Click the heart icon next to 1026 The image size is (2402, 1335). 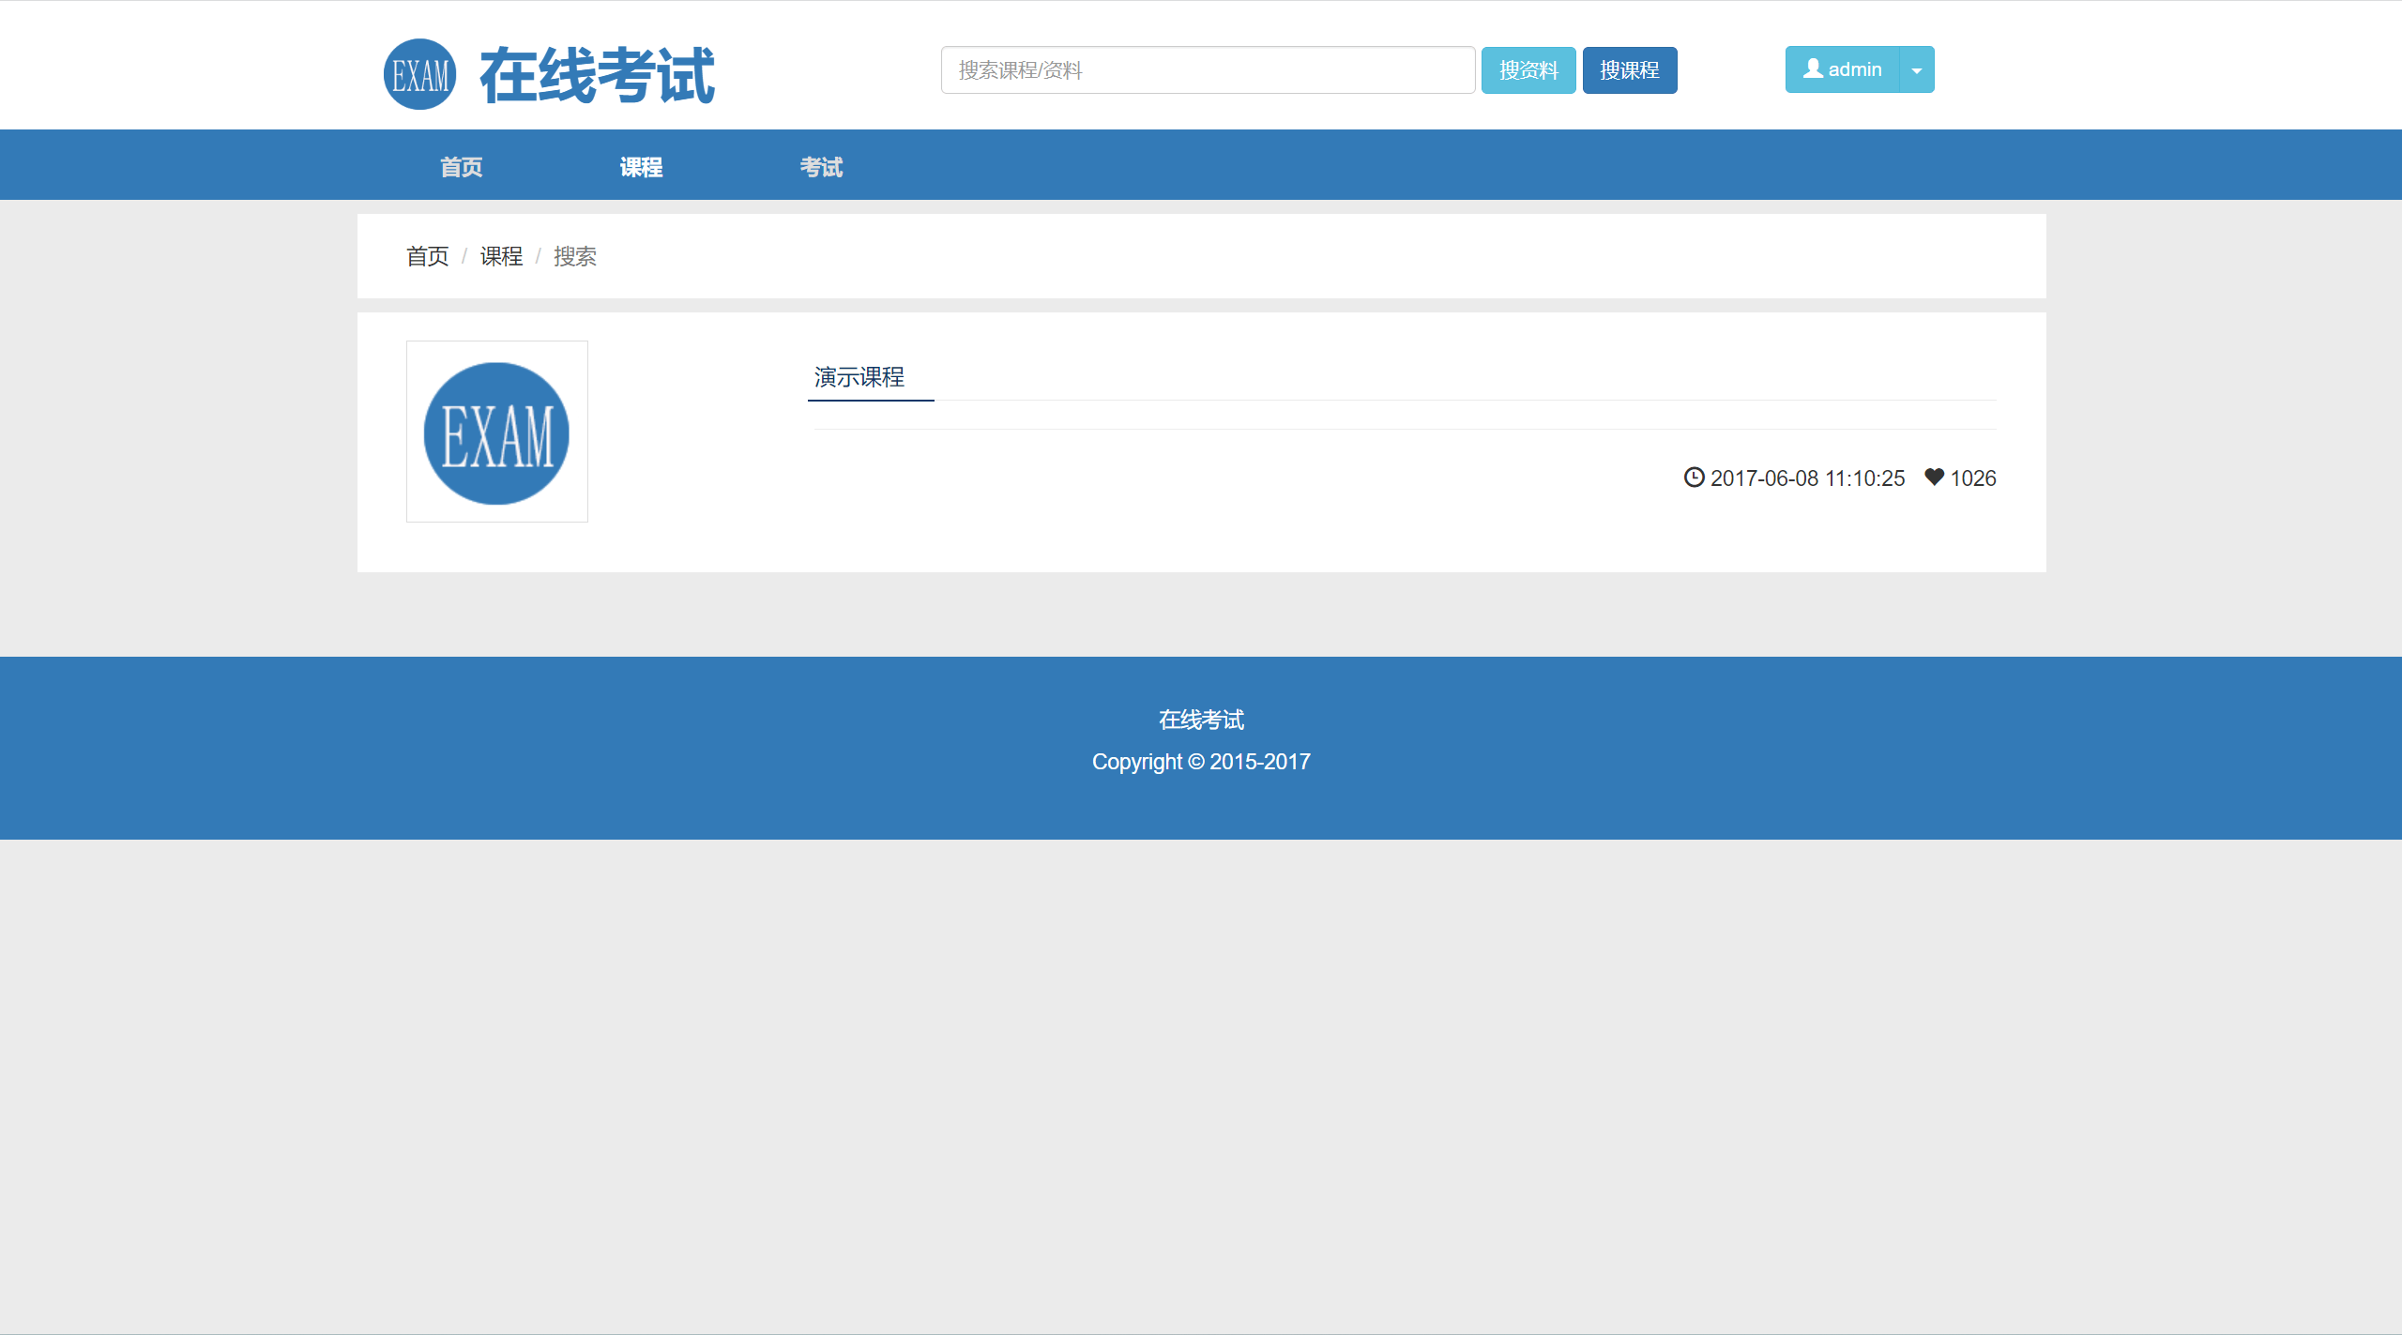click(1934, 477)
